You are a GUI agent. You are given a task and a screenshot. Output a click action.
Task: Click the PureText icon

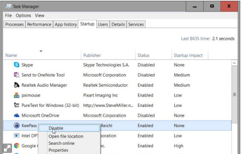pyautogui.click(x=17, y=105)
